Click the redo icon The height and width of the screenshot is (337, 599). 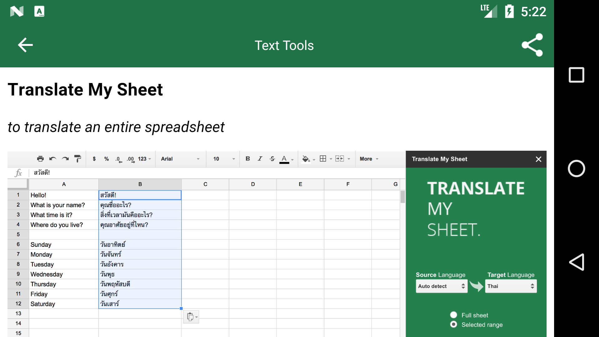coord(65,159)
